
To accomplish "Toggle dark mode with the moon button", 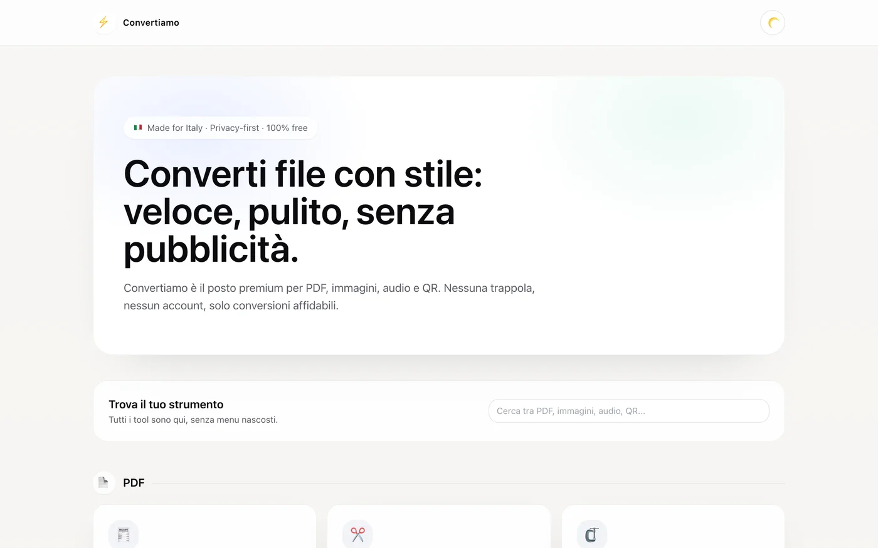I will pos(773,23).
